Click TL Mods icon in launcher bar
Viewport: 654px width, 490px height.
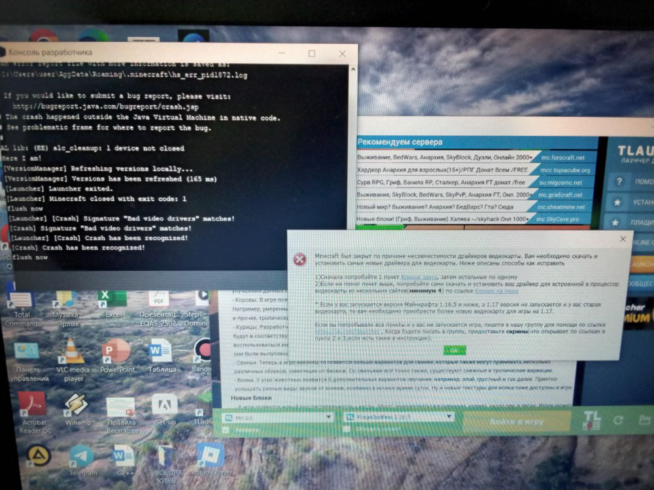point(592,419)
